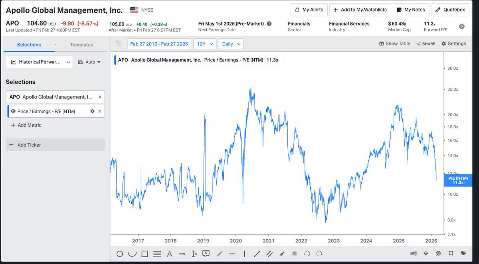This screenshot has width=479, height=264.
Task: Click Add Metric
Action: click(26, 125)
